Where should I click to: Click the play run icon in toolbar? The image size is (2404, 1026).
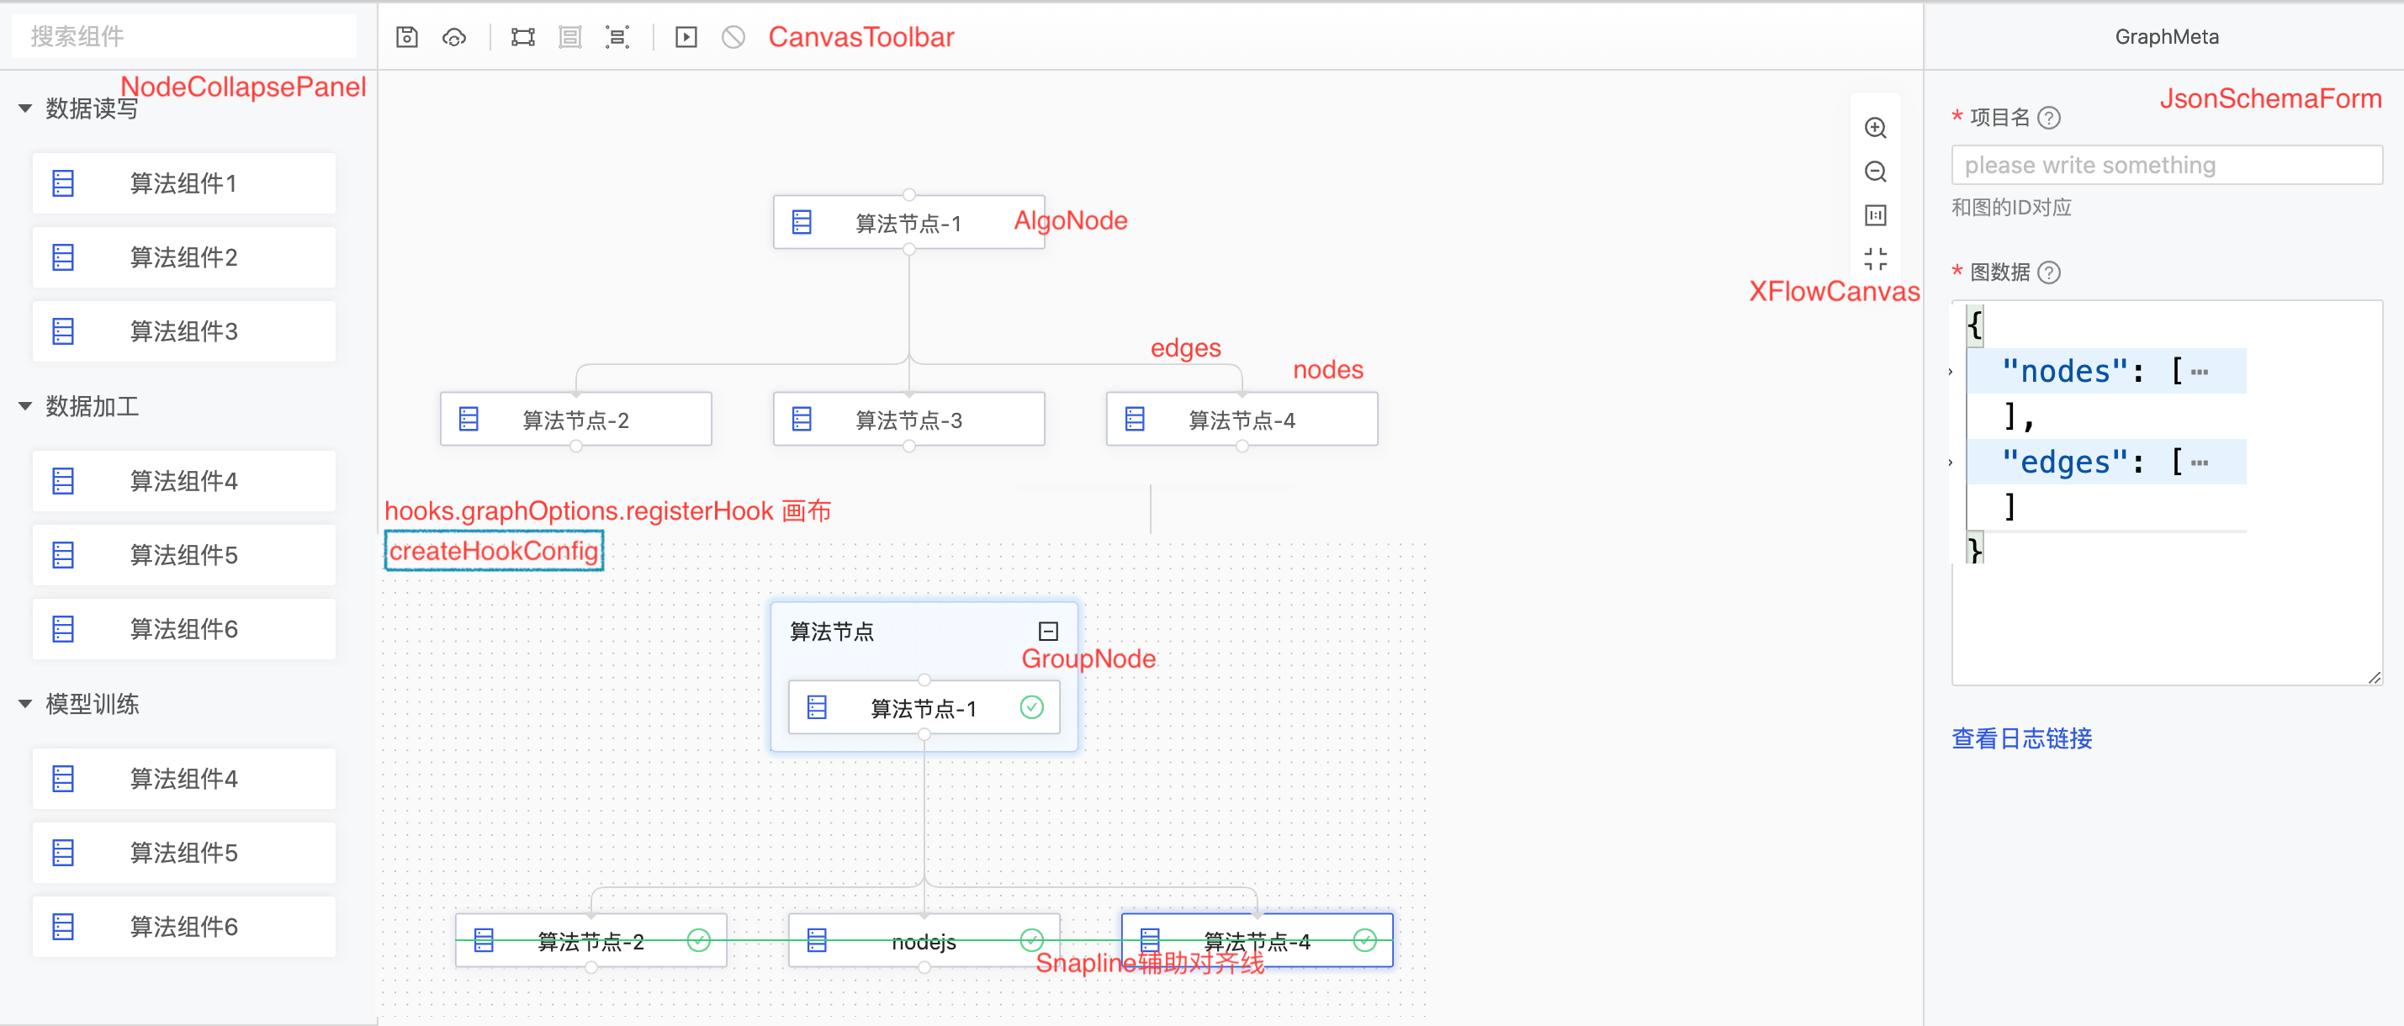686,37
